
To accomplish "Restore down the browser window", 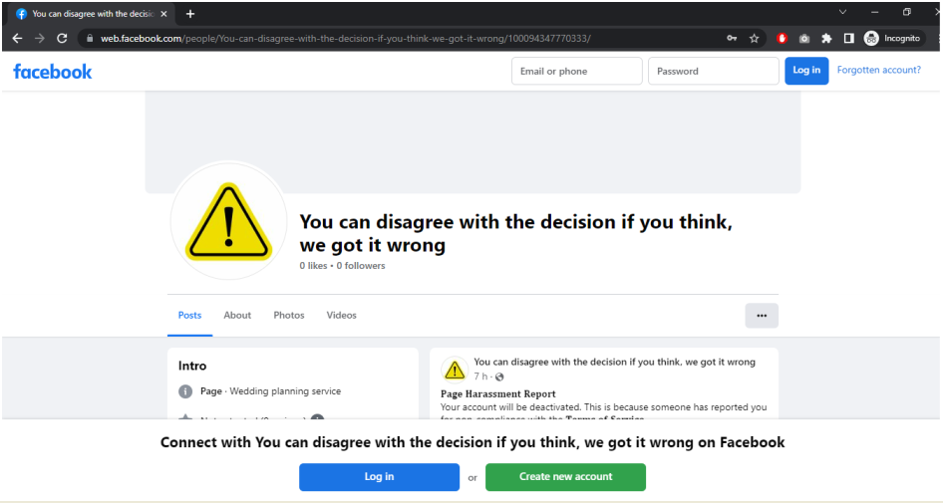I will 907,12.
